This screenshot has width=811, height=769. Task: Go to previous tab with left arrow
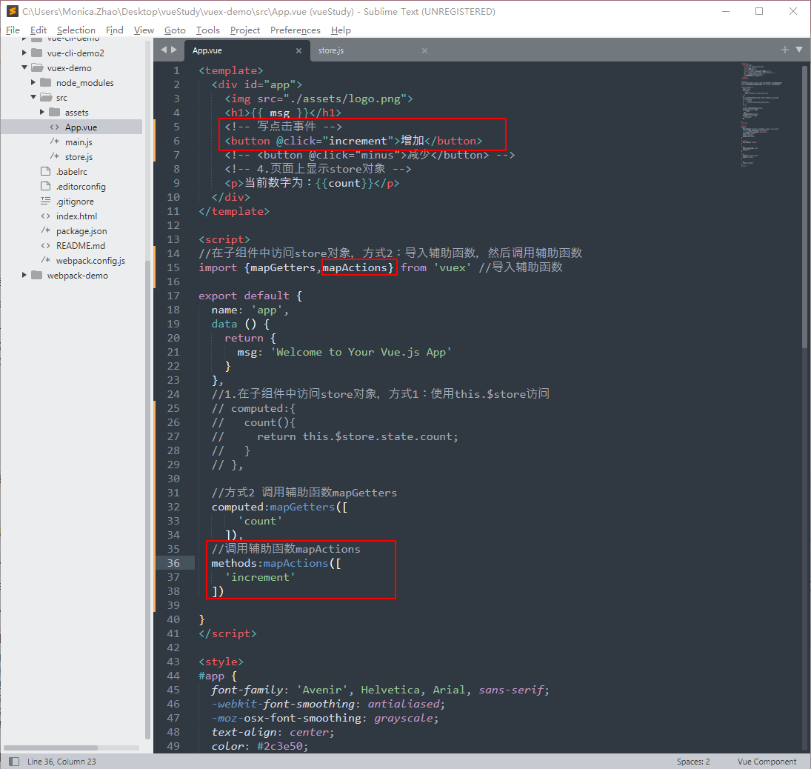164,50
